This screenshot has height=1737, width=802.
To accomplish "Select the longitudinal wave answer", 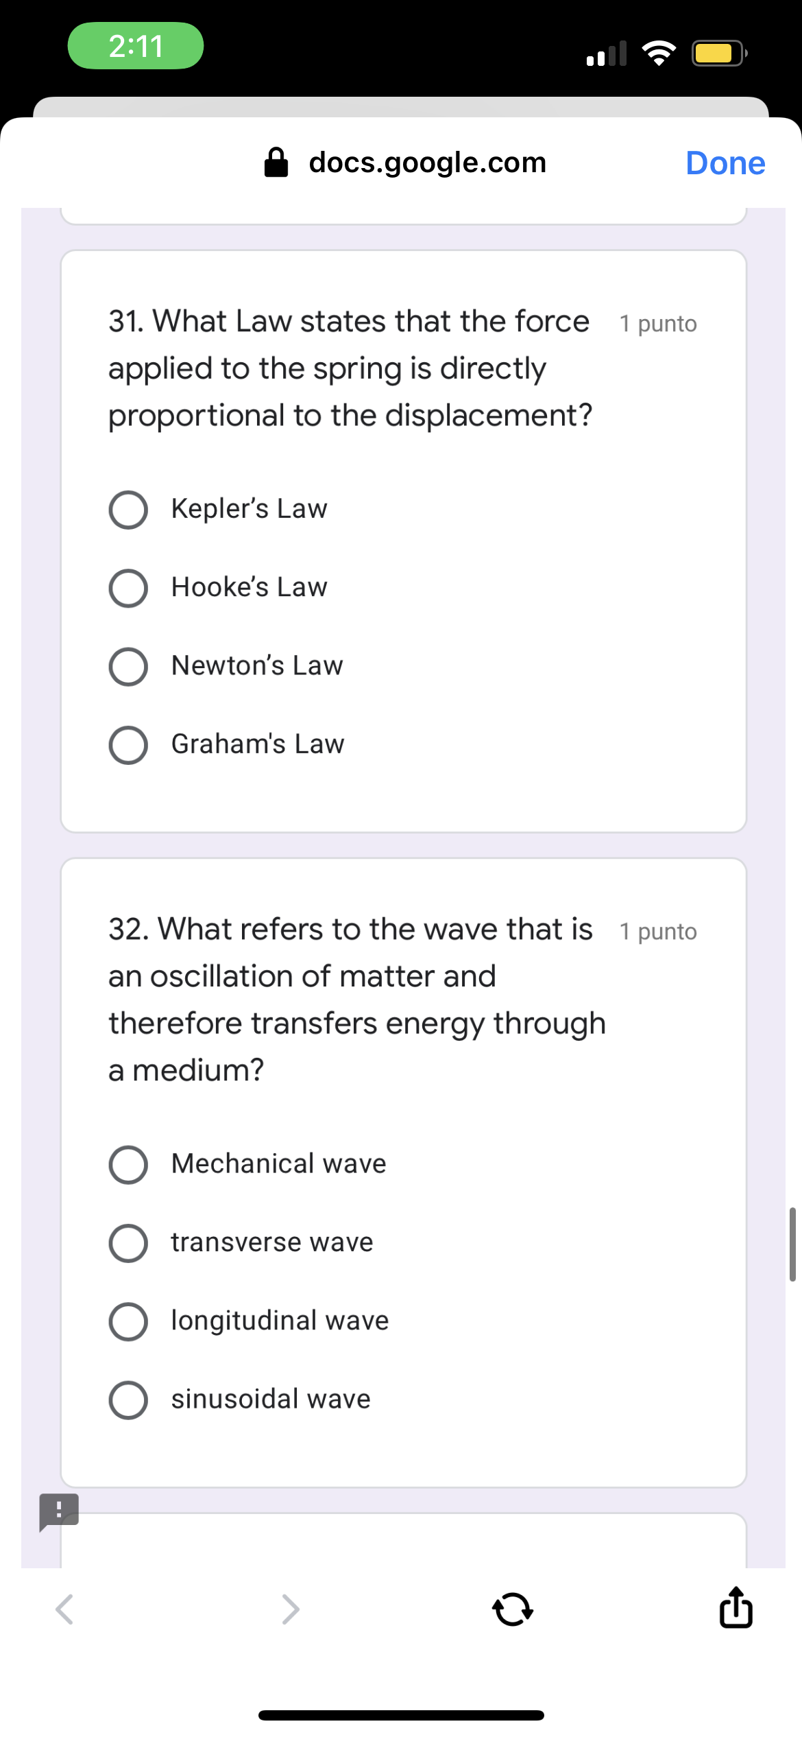I will pyautogui.click(x=129, y=1321).
